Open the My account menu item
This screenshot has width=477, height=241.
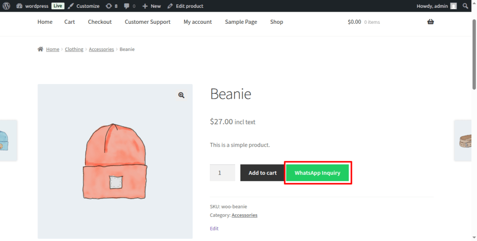(198, 22)
